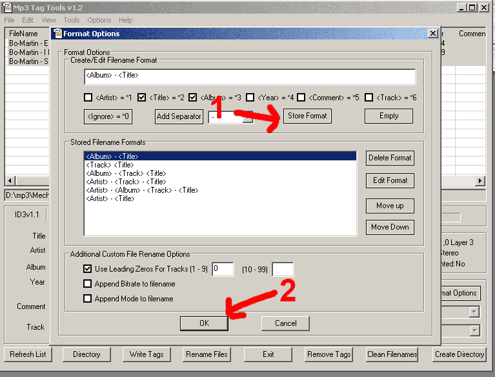495x377 pixels.
Task: Click the leading zeros (1 - 9) field
Action: pyautogui.click(x=223, y=269)
